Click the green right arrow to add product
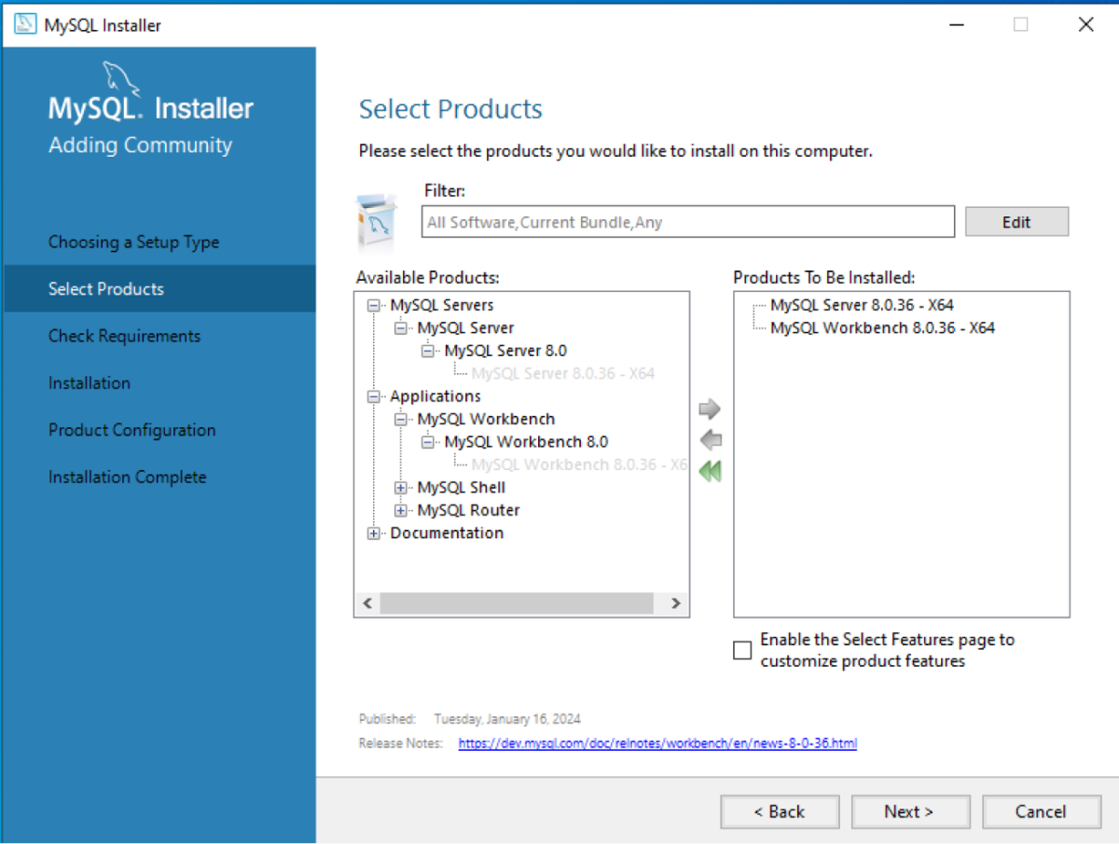Image resolution: width=1119 pixels, height=844 pixels. 710,408
